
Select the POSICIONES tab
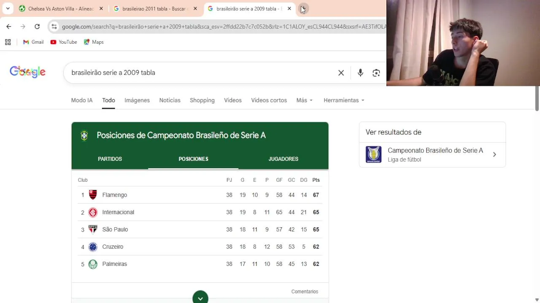(193, 159)
